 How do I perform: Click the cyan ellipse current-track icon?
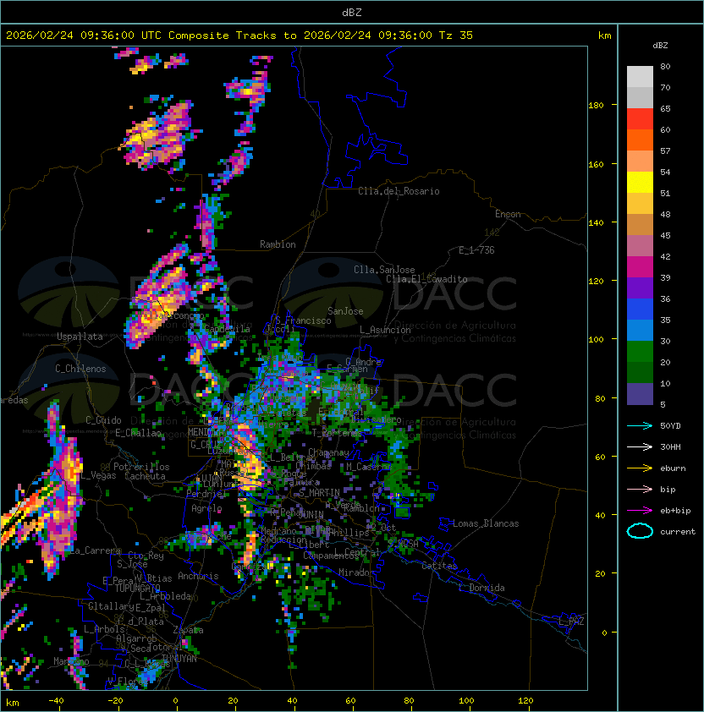click(640, 531)
